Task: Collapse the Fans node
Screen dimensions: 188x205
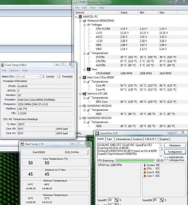Action: 84,69
